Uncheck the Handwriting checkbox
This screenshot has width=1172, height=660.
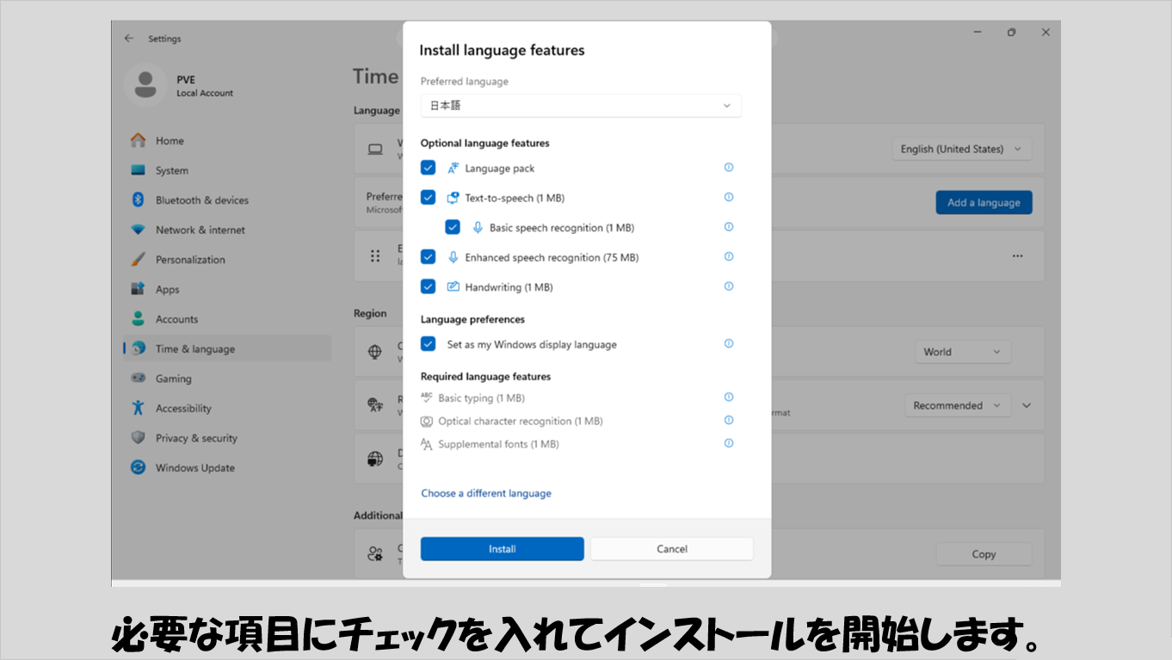(x=428, y=287)
